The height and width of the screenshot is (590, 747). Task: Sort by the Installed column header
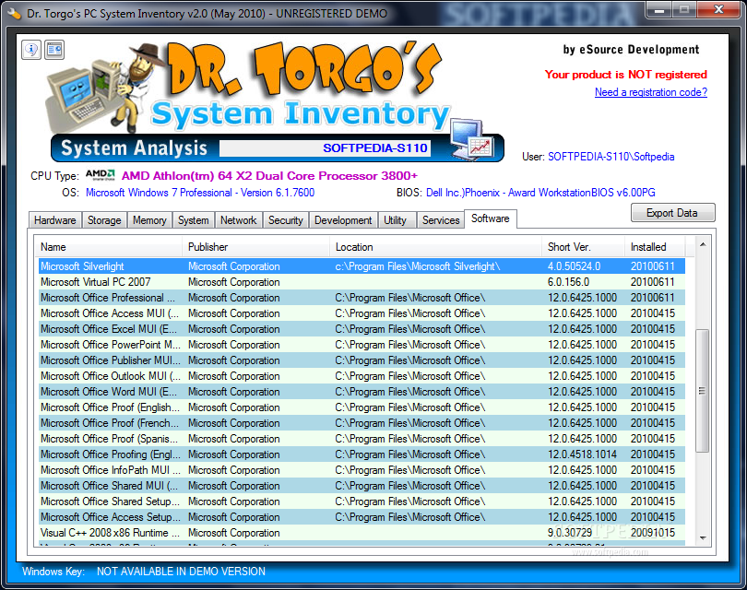(655, 247)
